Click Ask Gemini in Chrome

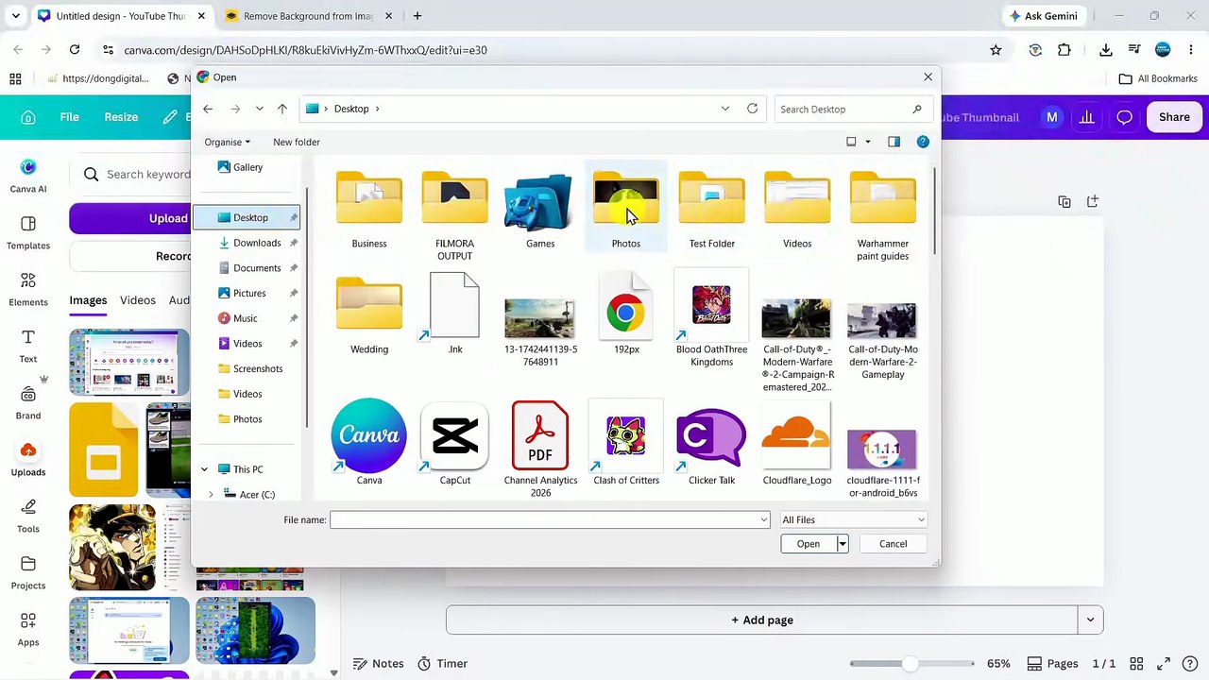1044,16
